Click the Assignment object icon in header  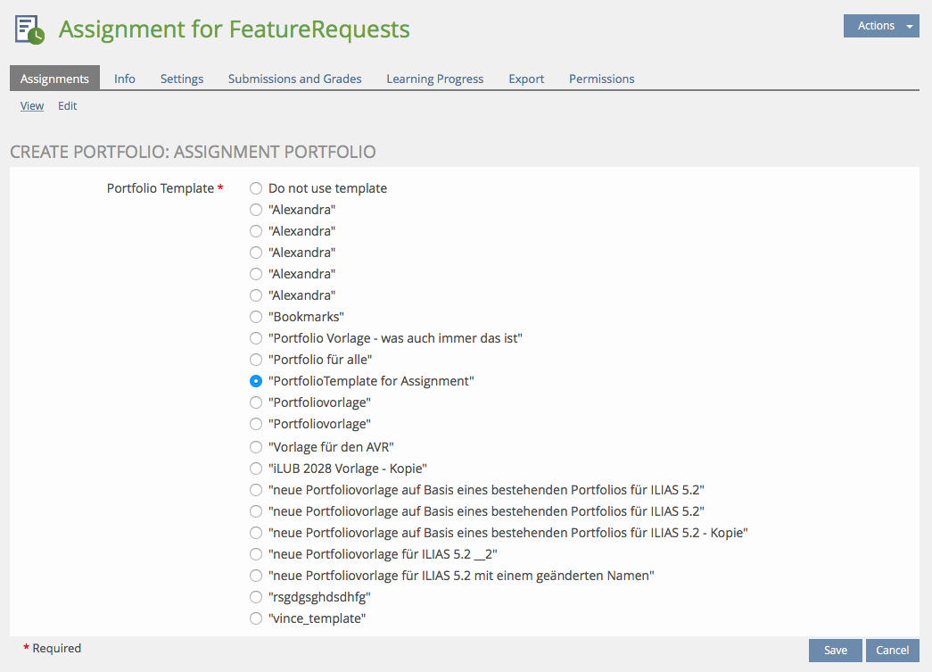[x=29, y=29]
